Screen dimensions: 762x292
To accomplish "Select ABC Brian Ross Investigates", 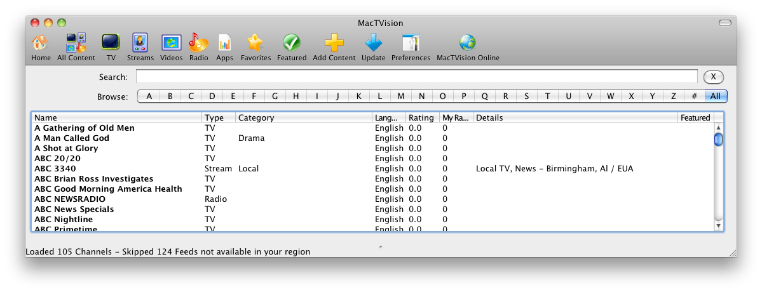I will (x=373, y=179).
